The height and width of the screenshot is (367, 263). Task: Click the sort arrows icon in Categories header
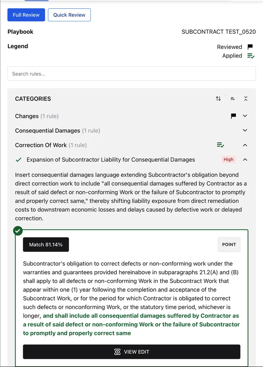(218, 98)
